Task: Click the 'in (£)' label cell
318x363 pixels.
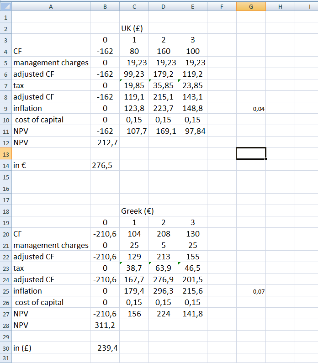Action: pos(51,348)
